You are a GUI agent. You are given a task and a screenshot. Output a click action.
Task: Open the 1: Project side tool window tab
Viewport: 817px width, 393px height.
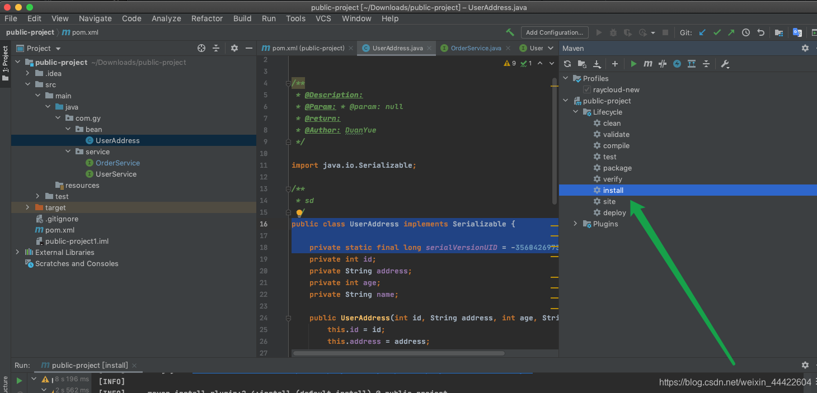pos(6,63)
